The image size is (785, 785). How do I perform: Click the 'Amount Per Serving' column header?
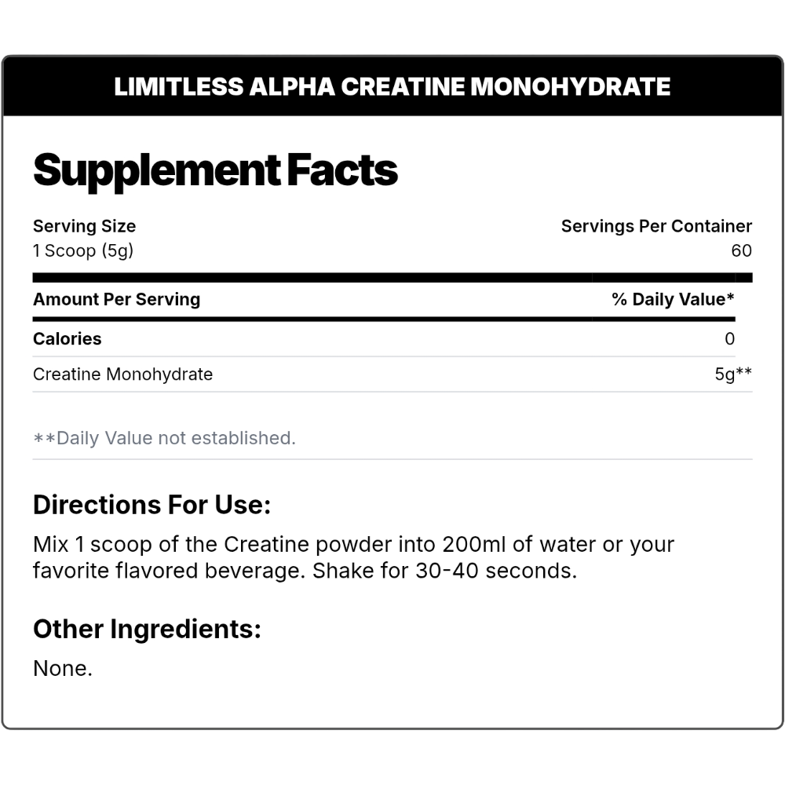[116, 299]
